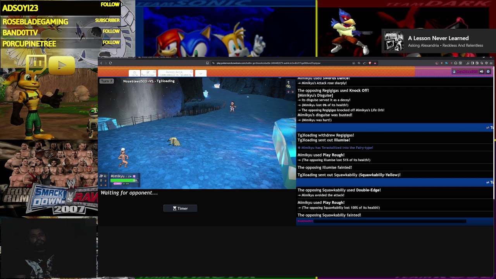Click the bookmark icon beside the URL
The height and width of the screenshot is (279, 496).
(207, 63)
